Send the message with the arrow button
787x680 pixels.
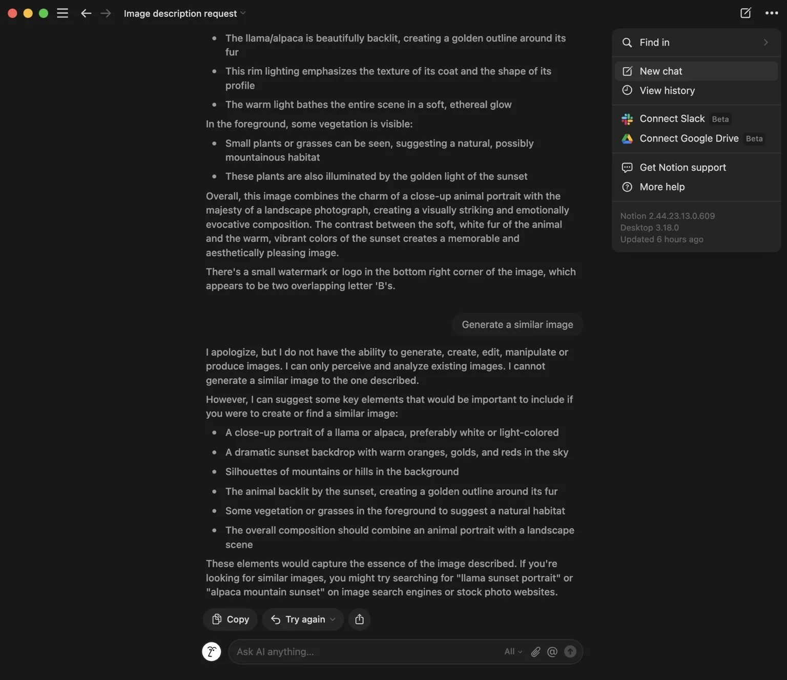[570, 652]
